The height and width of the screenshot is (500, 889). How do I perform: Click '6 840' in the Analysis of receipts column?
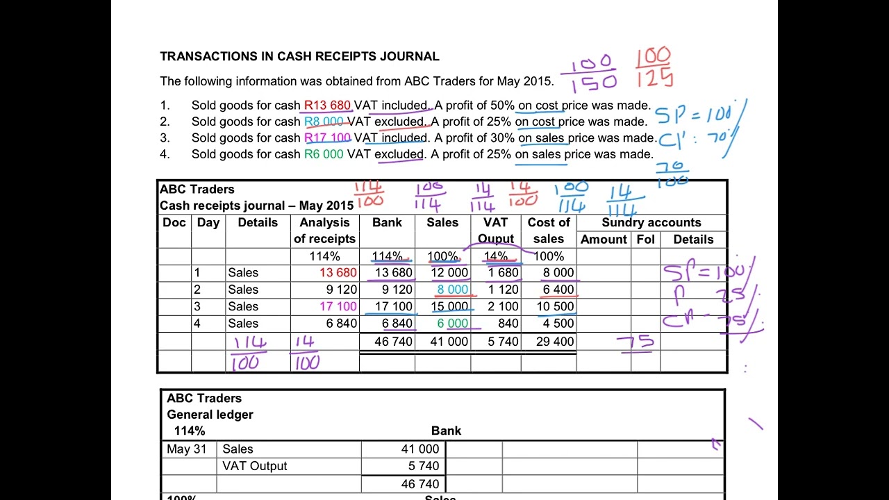tap(342, 324)
